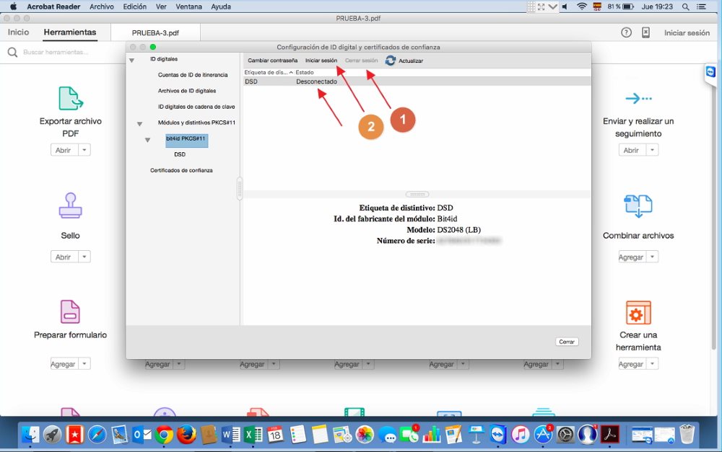
Task: Open the Ventana menu
Action: click(188, 6)
